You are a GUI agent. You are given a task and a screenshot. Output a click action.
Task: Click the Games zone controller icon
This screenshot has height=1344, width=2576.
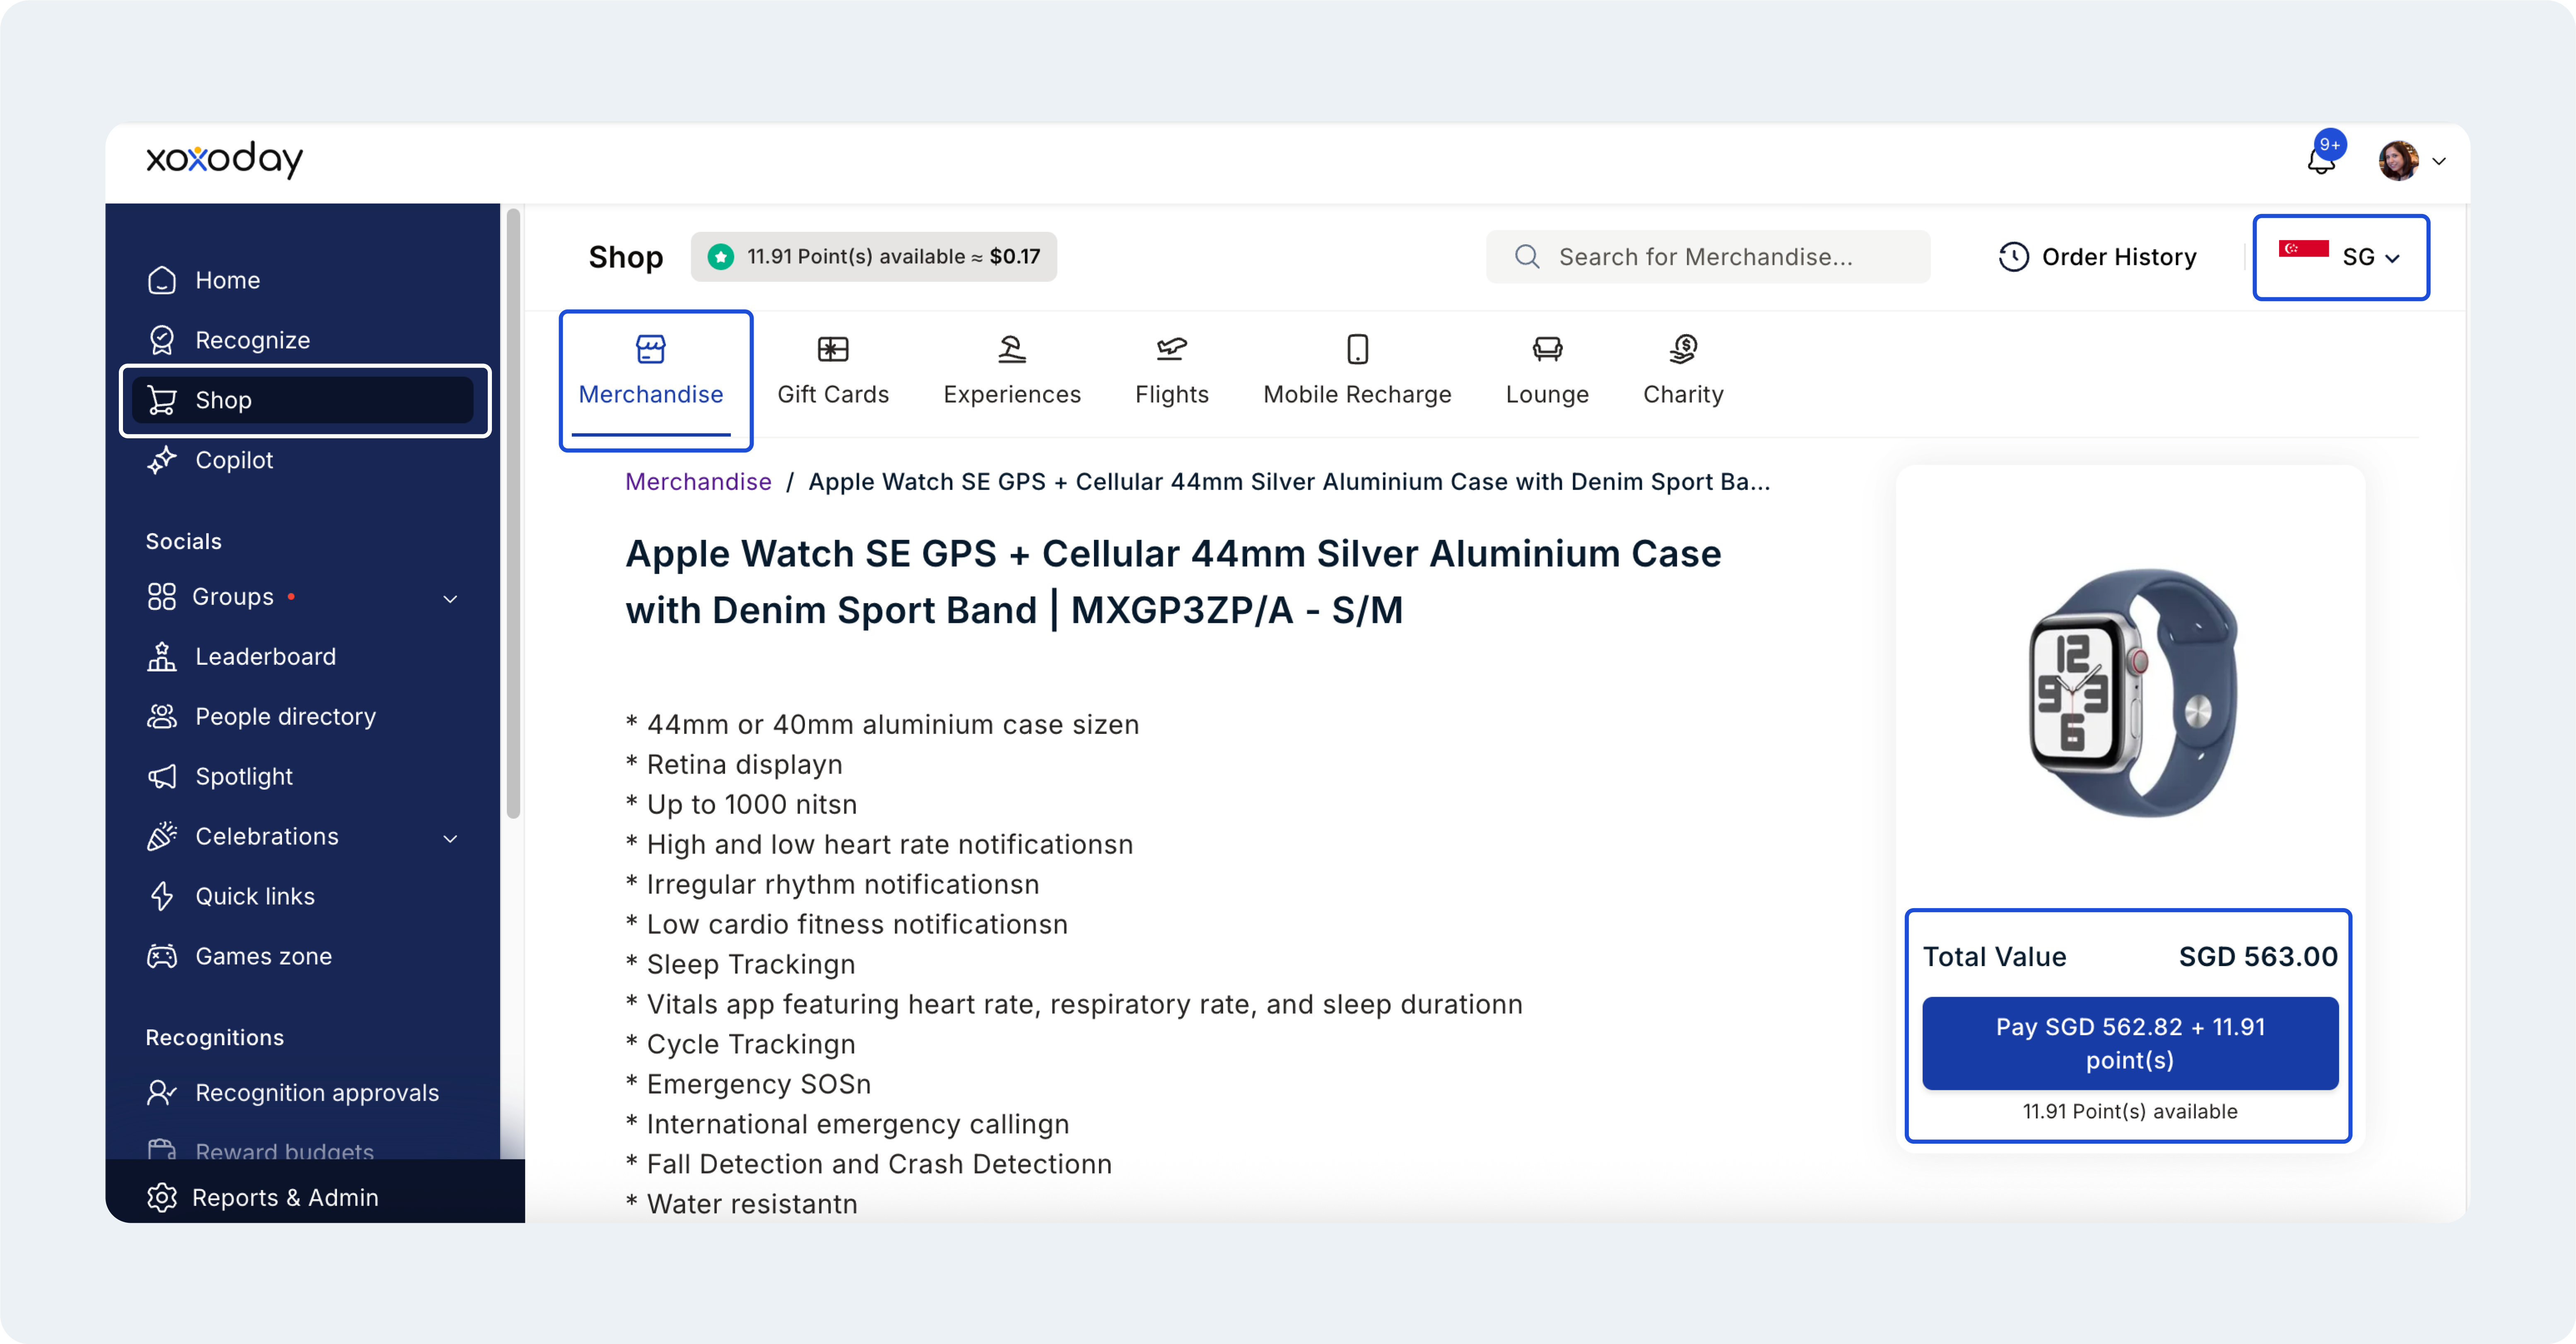(162, 956)
